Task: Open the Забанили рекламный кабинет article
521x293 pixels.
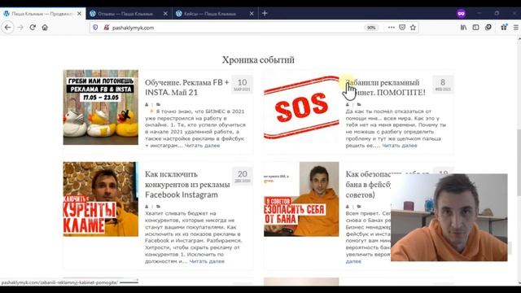Action: (x=385, y=87)
